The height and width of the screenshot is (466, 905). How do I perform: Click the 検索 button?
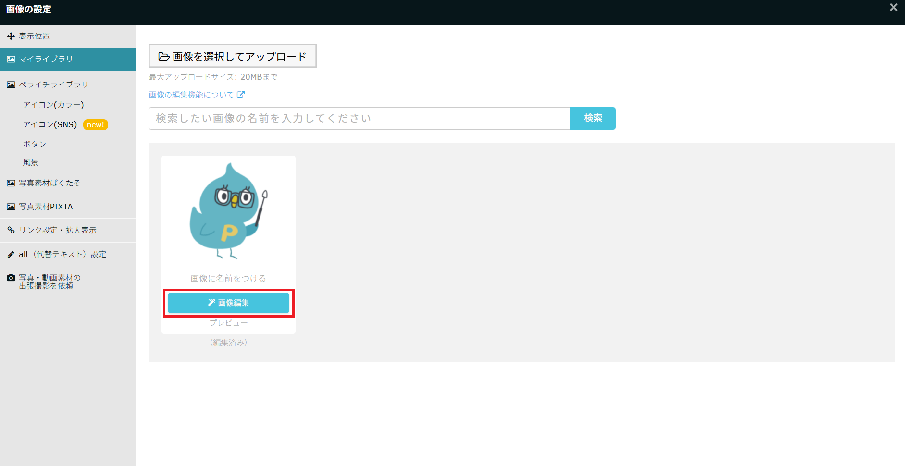pyautogui.click(x=593, y=118)
